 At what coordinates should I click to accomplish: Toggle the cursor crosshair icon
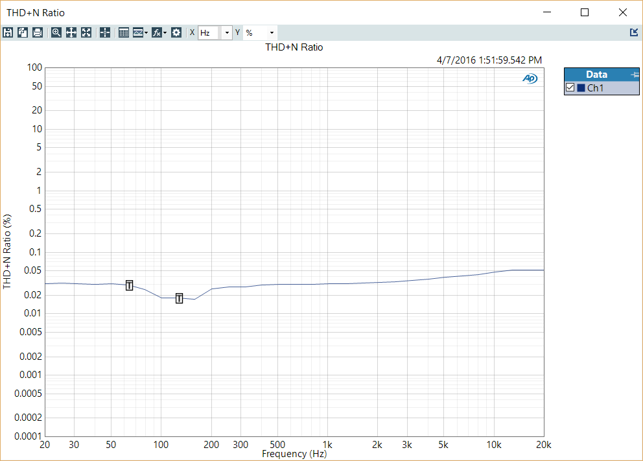(105, 32)
